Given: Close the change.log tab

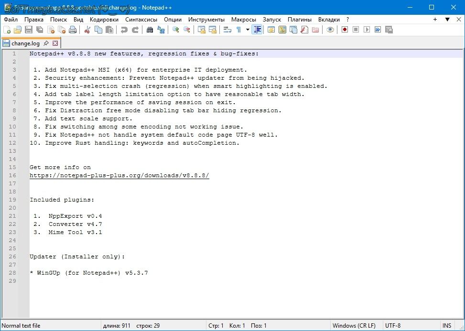Looking at the screenshot, I should 55,43.
